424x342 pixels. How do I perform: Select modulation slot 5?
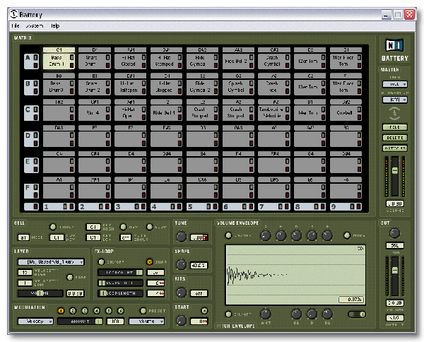109,311
